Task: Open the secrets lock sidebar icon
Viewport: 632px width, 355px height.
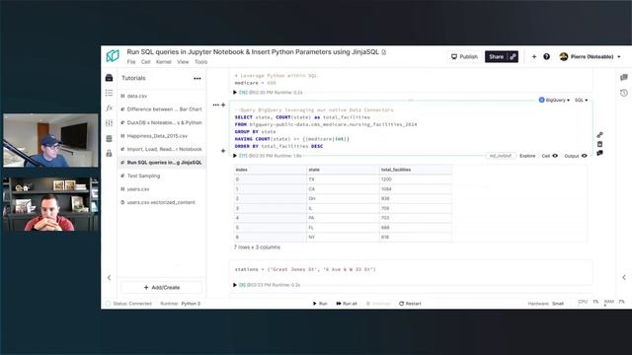Action: [x=109, y=153]
